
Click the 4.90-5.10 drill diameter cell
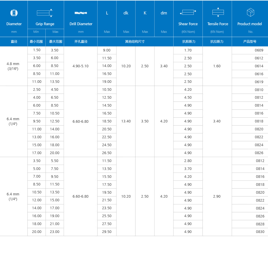click(x=81, y=66)
